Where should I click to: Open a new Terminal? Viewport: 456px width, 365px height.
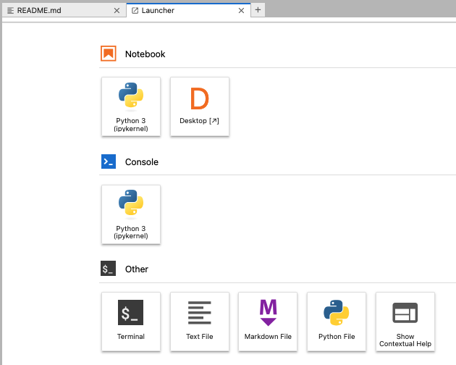[x=131, y=321]
